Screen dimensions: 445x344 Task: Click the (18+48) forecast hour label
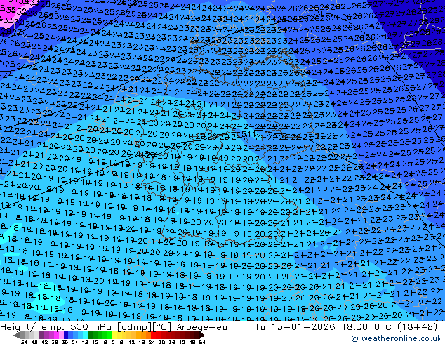click(417, 326)
